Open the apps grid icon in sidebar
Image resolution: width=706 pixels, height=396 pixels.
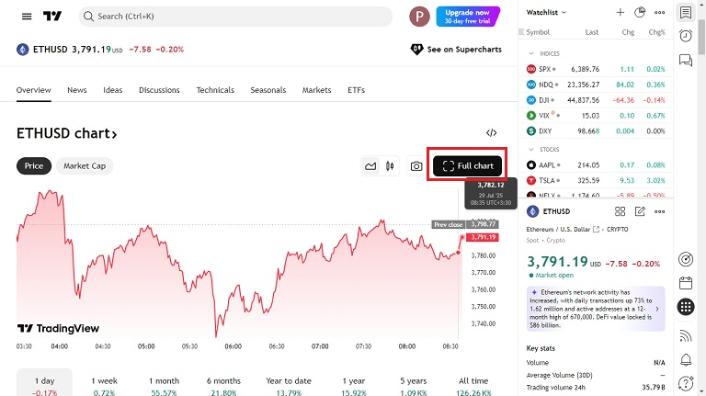(686, 307)
